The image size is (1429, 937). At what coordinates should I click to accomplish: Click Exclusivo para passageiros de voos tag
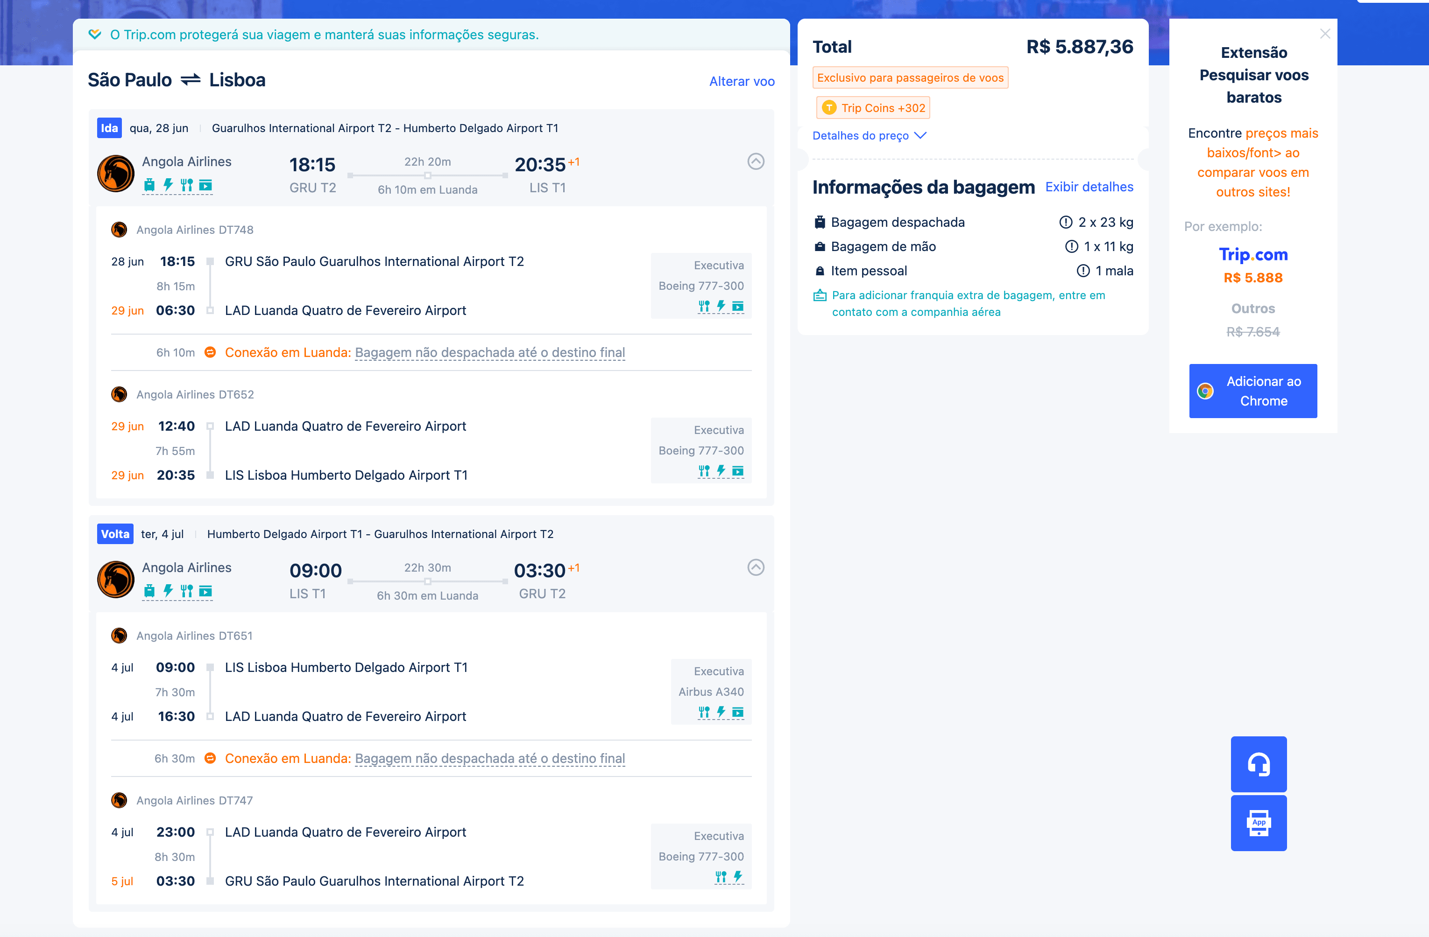910,77
